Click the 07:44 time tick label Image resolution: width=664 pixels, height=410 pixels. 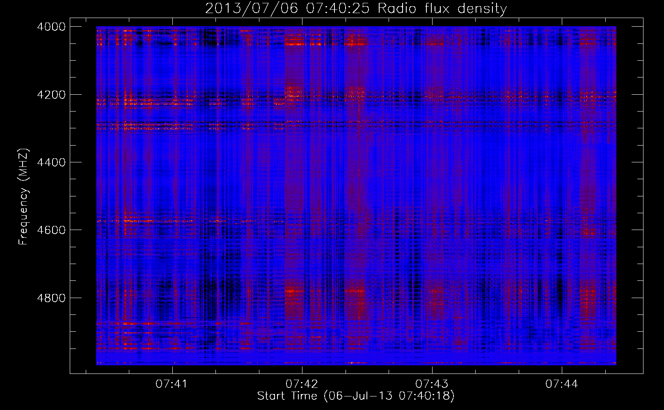click(562, 384)
